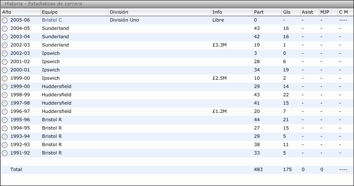The width and height of the screenshot is (354, 186).
Task: Click the División Uno cell
Action: pos(125,20)
